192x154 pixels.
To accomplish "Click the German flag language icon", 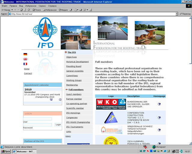I will pyautogui.click(x=25, y=54).
